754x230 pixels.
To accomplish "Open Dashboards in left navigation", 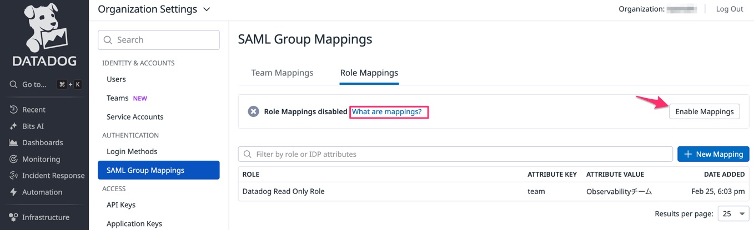I will (43, 142).
